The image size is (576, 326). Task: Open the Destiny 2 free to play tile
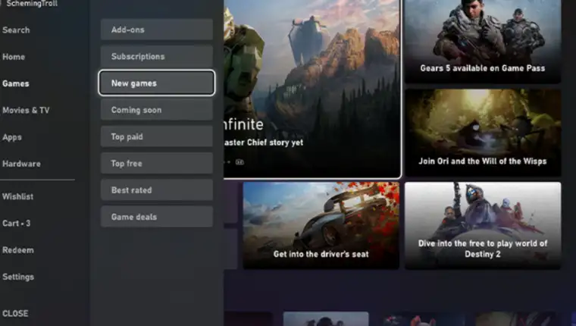tap(483, 225)
